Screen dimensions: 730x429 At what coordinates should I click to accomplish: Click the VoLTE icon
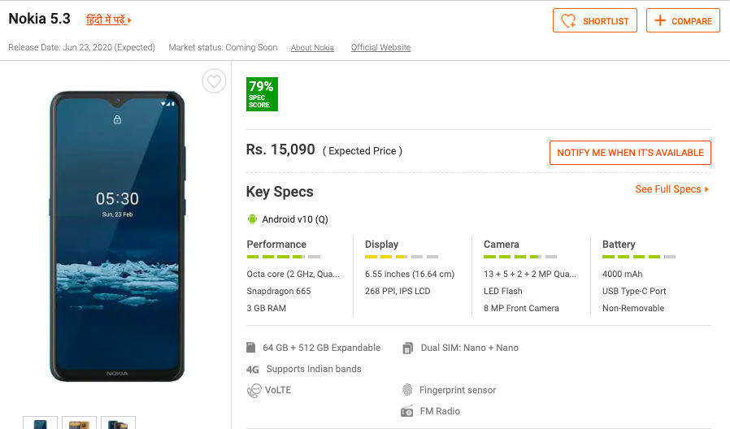point(254,391)
